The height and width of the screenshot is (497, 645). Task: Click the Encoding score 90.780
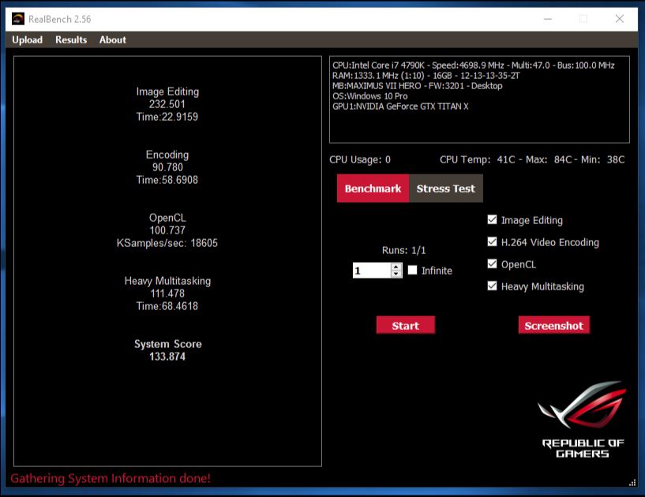tap(167, 167)
